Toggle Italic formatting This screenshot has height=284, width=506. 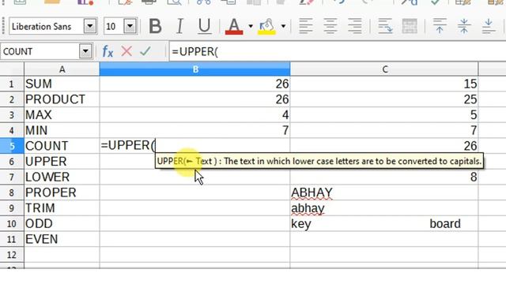click(x=179, y=26)
